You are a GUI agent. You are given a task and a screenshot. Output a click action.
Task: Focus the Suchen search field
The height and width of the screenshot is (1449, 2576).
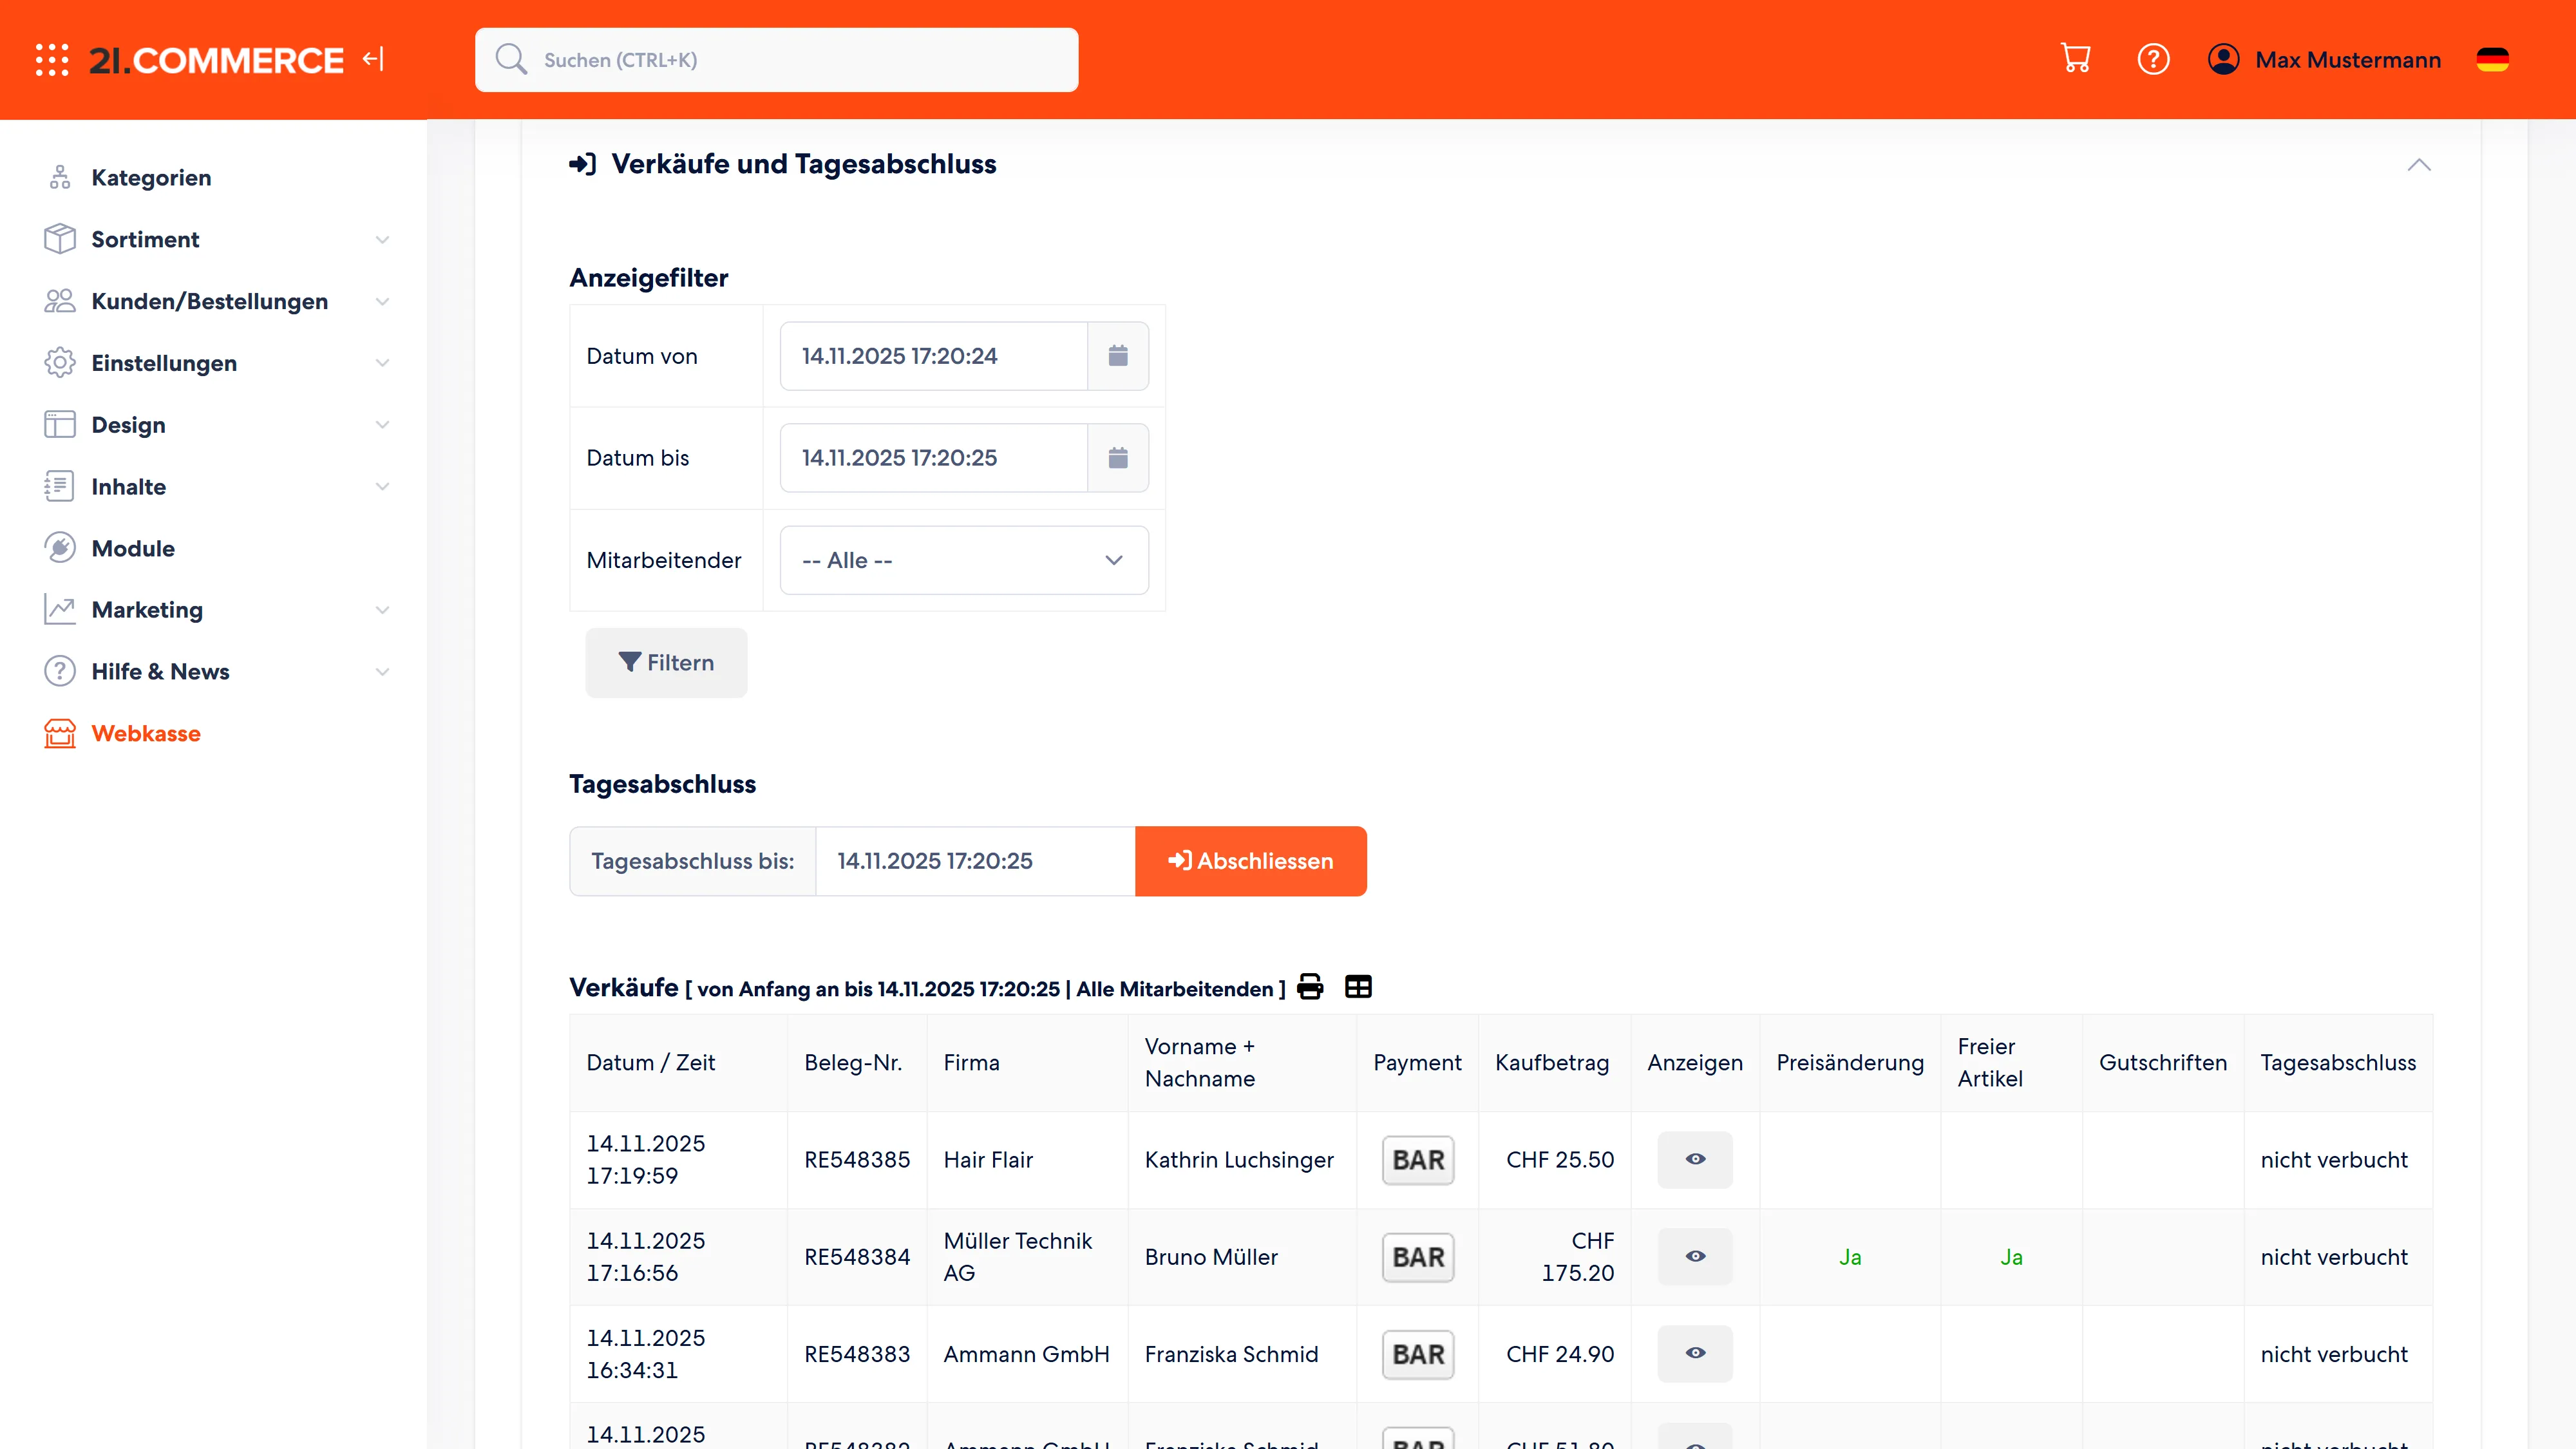[x=777, y=60]
